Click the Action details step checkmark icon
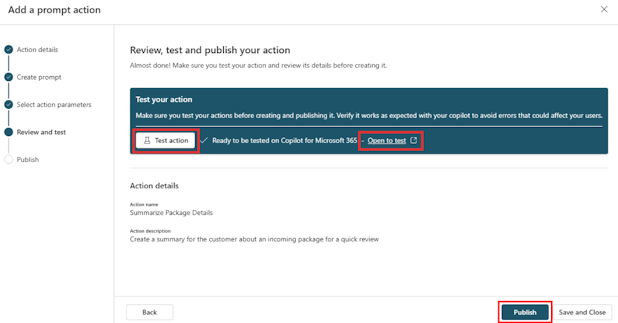 (x=8, y=50)
